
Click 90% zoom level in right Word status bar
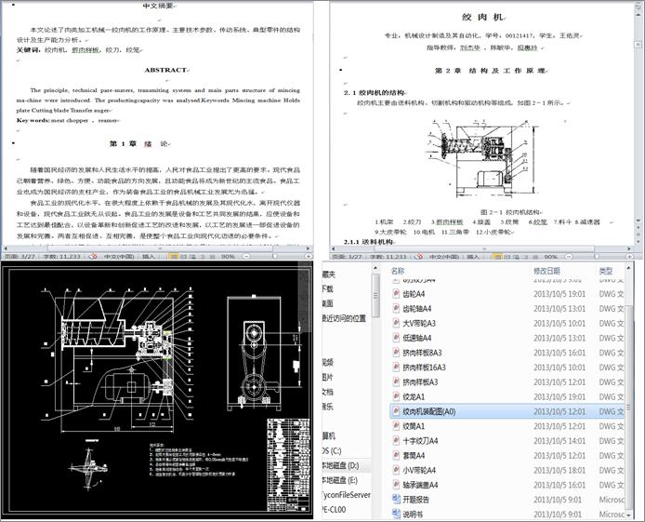point(551,256)
